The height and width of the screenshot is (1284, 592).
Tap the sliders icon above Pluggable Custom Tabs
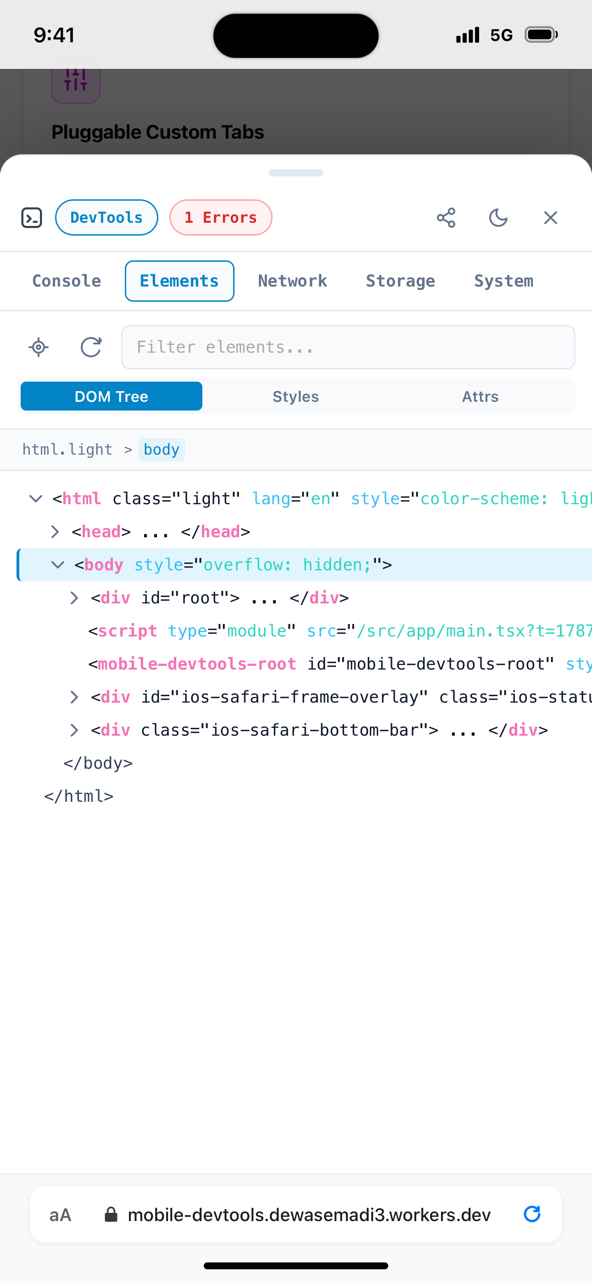tap(76, 80)
